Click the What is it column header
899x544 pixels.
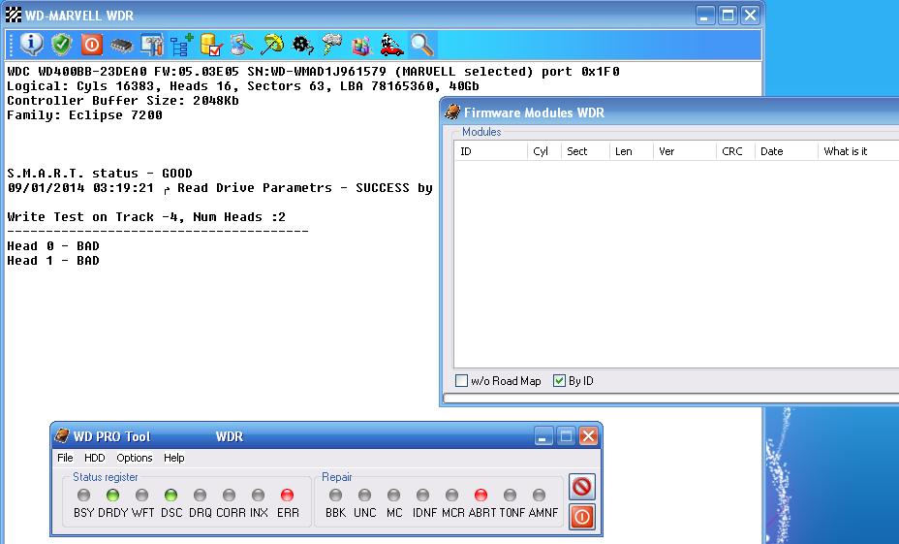pyautogui.click(x=858, y=151)
